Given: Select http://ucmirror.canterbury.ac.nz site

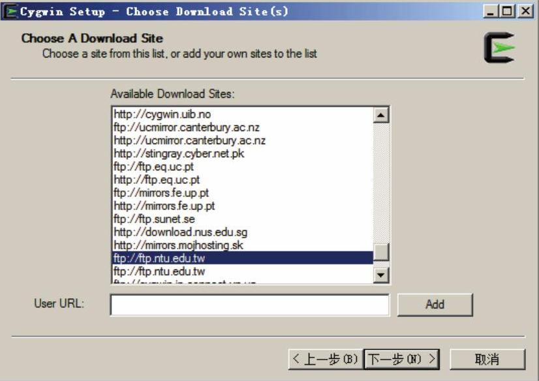Looking at the screenshot, I should tap(243, 140).
